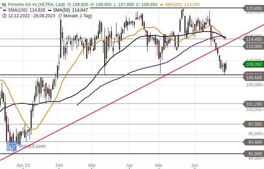Click the SMA(50) 114,647 legend text
Viewport: 264px width, 169px height.
pyautogui.click(x=70, y=10)
